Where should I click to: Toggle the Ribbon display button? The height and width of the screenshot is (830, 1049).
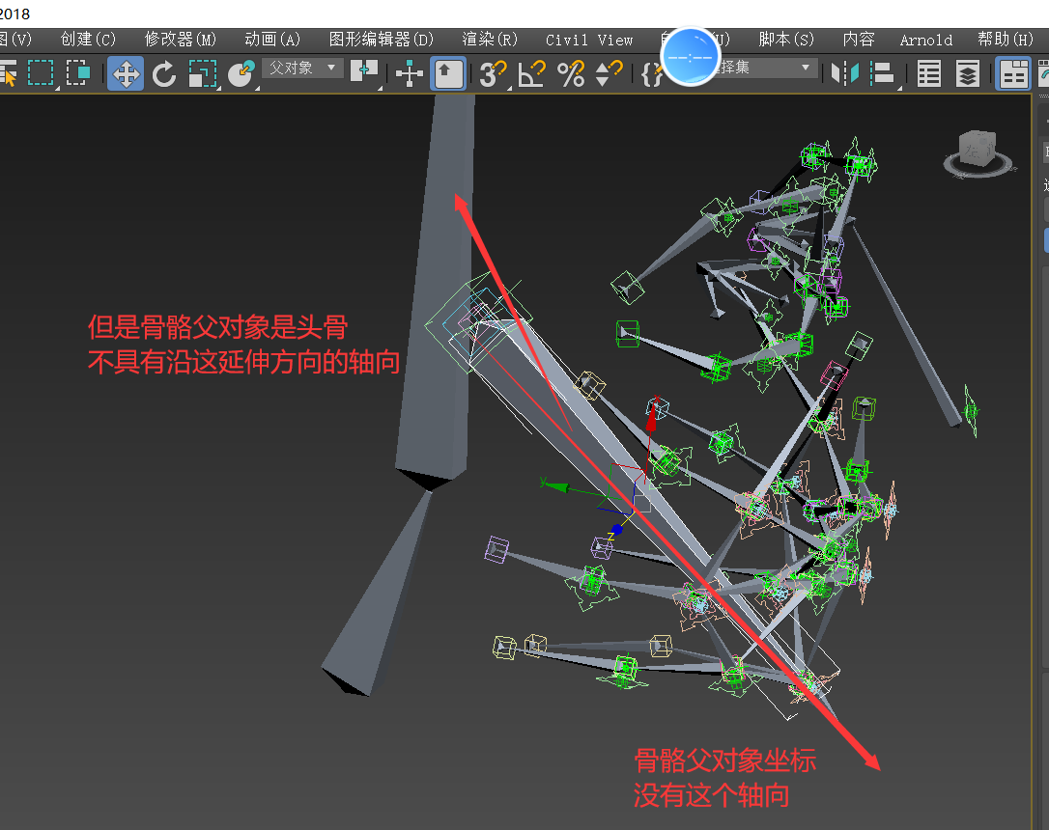click(1013, 73)
